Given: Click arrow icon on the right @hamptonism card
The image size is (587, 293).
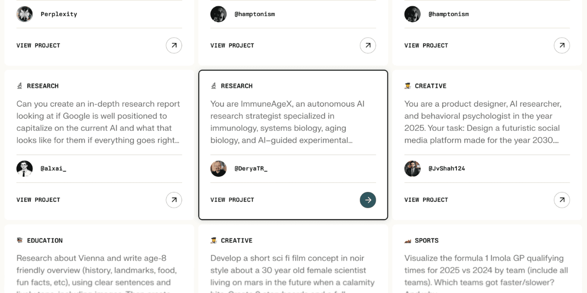Looking at the screenshot, I should click(562, 45).
